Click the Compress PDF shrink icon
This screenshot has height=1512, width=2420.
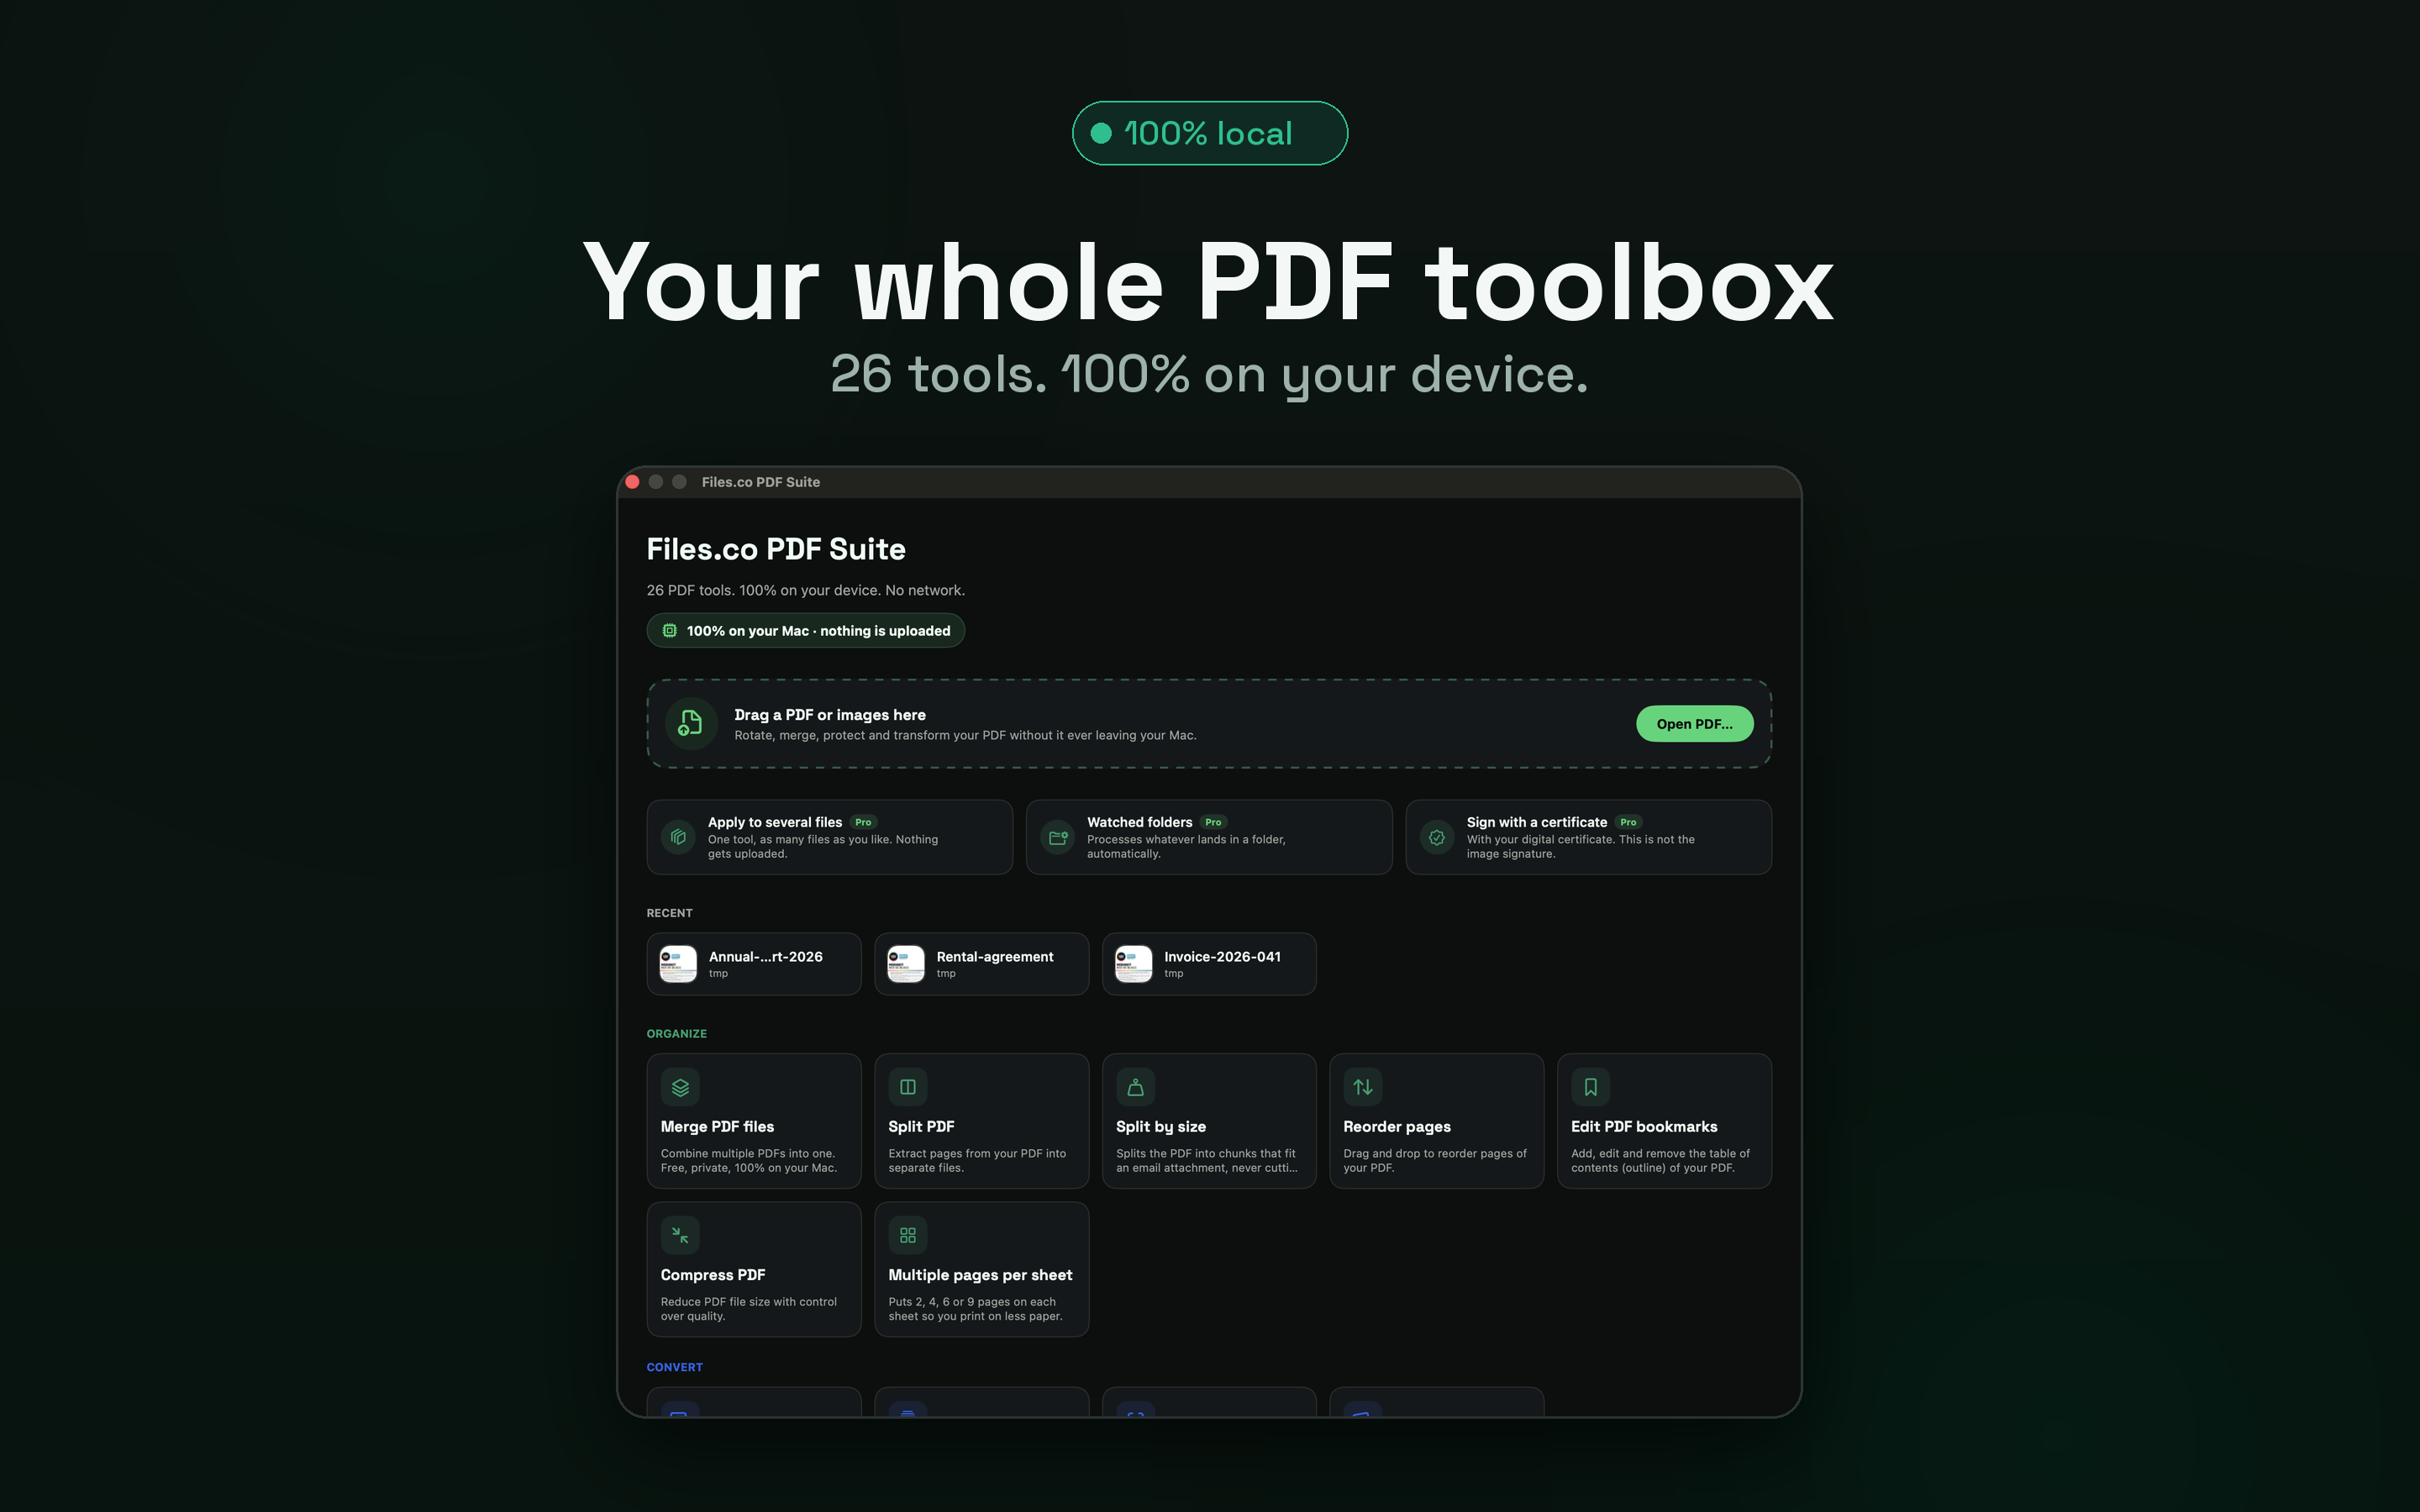pos(680,1235)
